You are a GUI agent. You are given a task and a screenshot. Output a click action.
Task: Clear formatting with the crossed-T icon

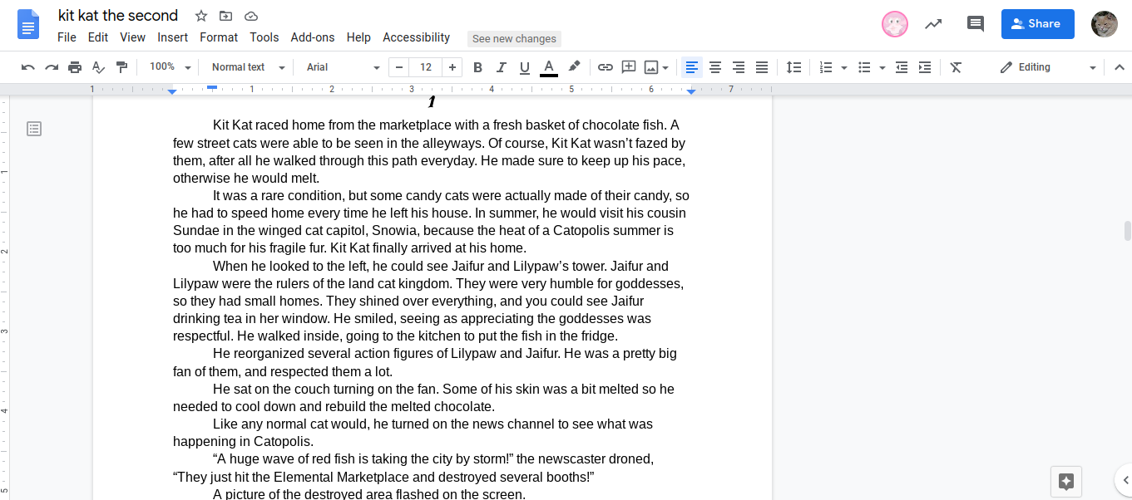[x=956, y=67]
